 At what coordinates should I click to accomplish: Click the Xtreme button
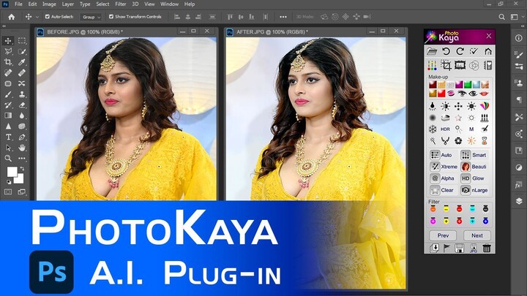444,167
